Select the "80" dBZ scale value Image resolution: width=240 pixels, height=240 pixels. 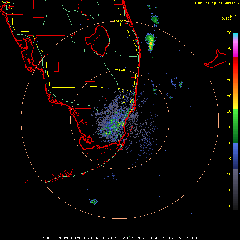pyautogui.click(x=229, y=33)
